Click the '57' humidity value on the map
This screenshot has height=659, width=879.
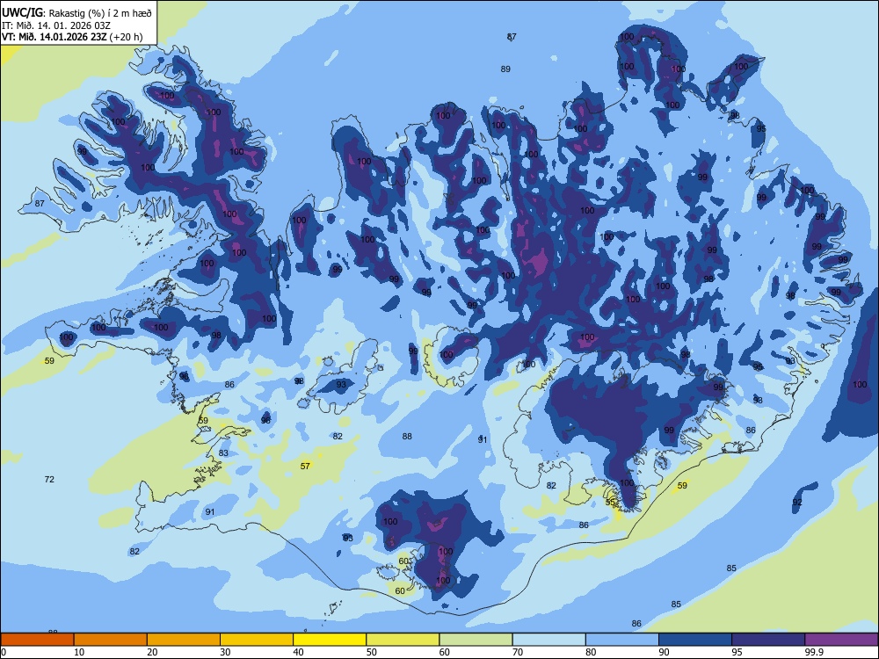(305, 466)
